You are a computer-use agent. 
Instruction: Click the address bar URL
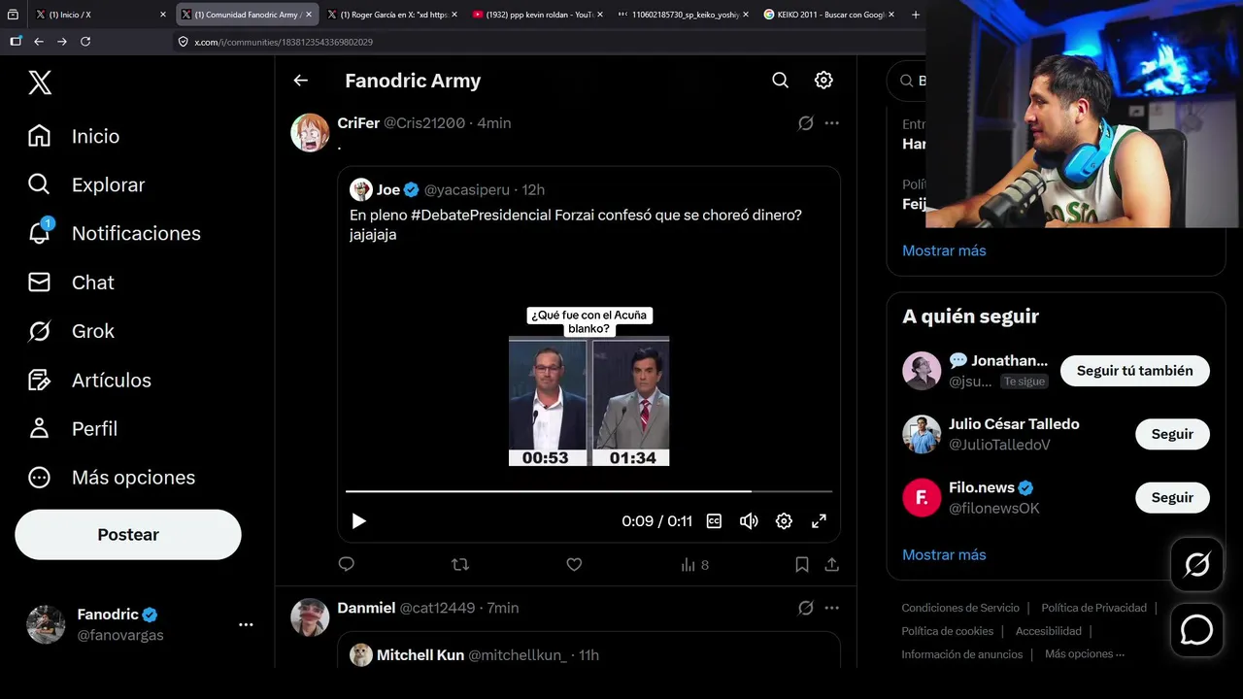(284, 42)
